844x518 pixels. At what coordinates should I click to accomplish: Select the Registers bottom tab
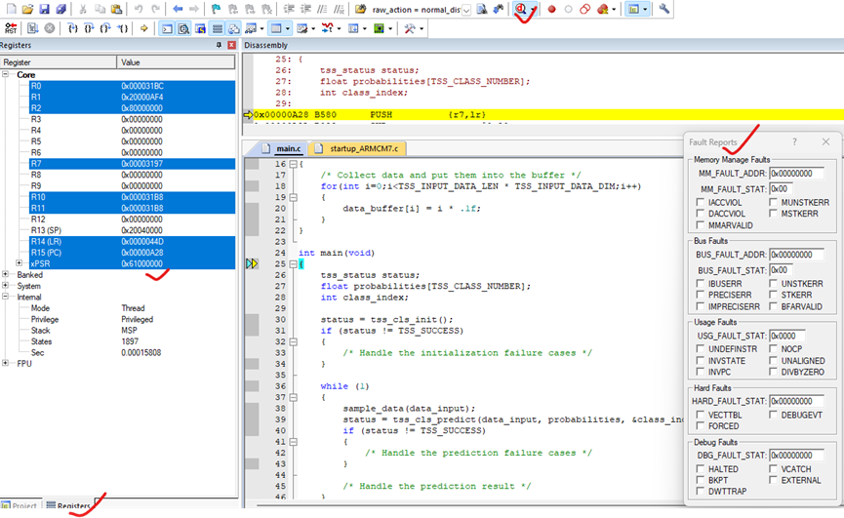(x=68, y=505)
